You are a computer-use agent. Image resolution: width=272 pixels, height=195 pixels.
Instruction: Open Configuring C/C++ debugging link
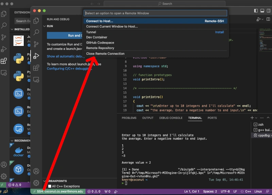coord(69,69)
